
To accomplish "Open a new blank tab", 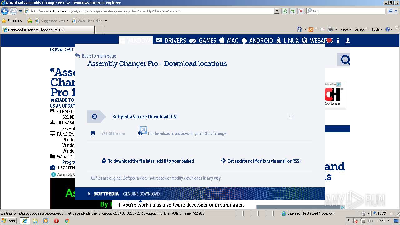I will click(99, 30).
